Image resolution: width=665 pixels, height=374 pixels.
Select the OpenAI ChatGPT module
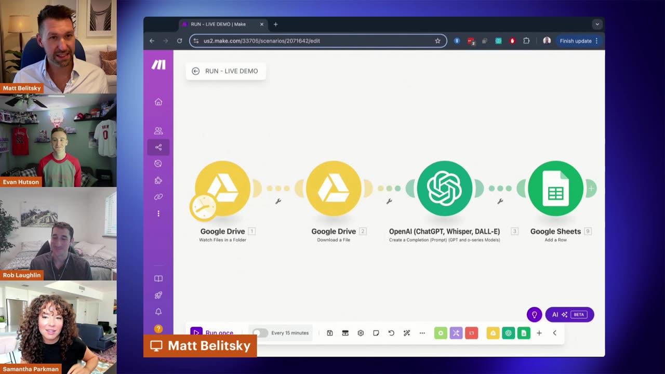coord(444,188)
